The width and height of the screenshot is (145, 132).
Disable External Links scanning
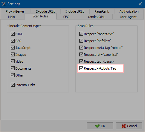[13, 85]
